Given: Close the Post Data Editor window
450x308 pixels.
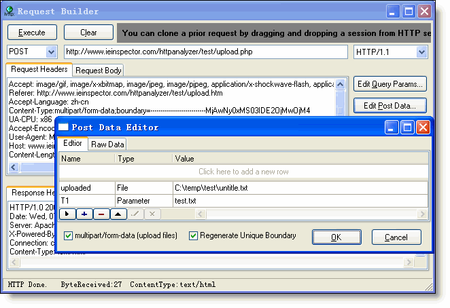Looking at the screenshot, I should pos(423,128).
